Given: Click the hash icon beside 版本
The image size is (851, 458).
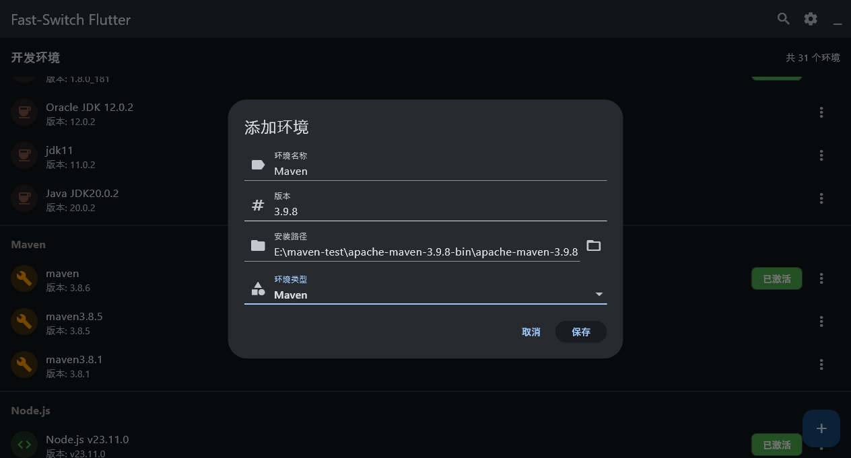Looking at the screenshot, I should pyautogui.click(x=258, y=204).
